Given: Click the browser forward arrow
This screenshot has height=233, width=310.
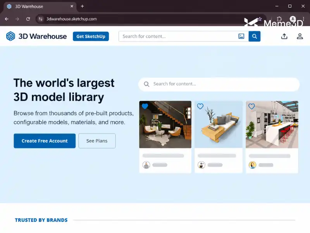Looking at the screenshot, I should 17,19.
